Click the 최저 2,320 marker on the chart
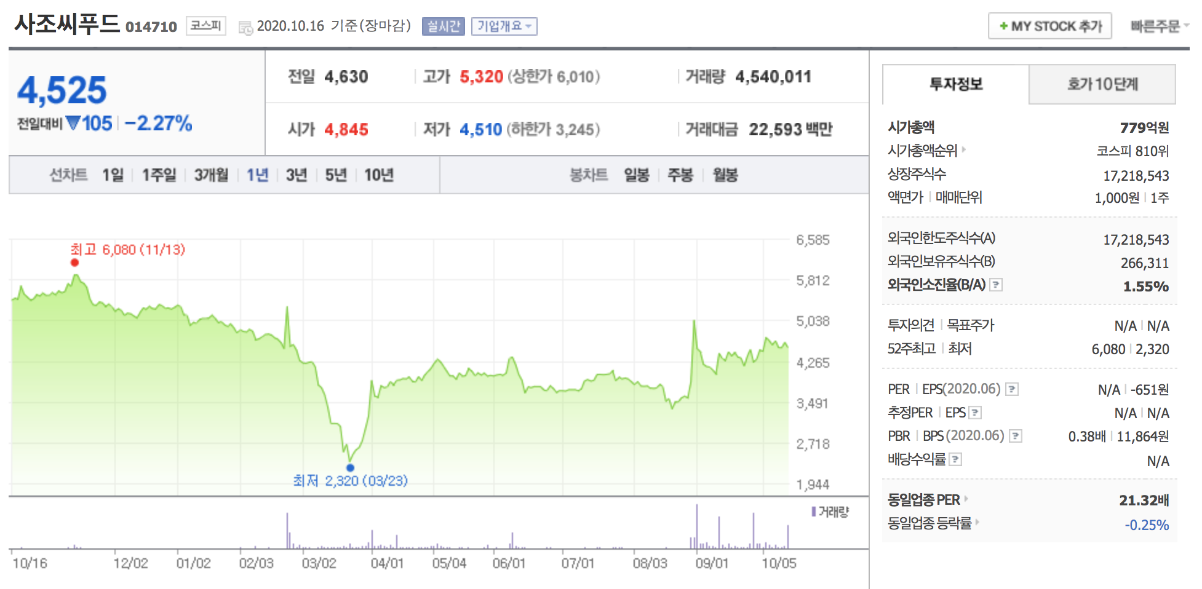 351,467
